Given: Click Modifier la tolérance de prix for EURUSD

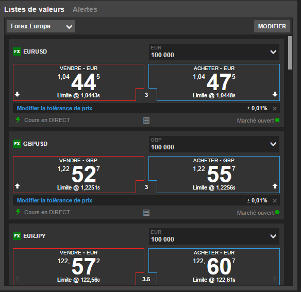Looking at the screenshot, I should 55,108.
